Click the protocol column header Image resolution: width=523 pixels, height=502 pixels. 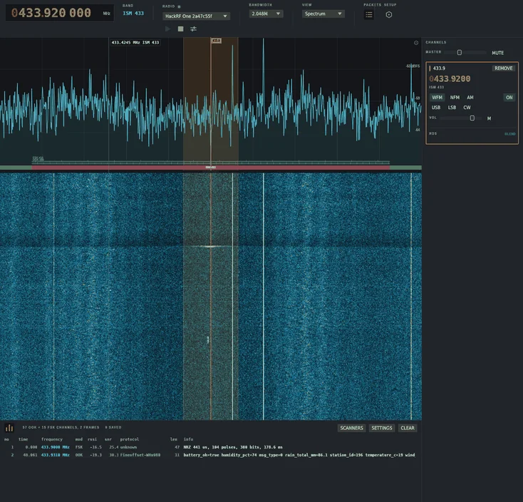130,439
